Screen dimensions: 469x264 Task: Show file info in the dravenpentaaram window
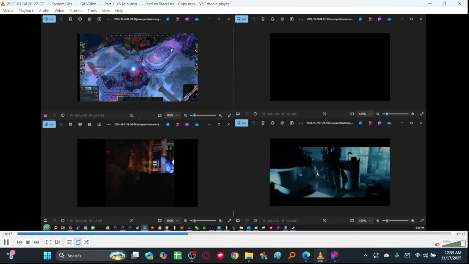255,114
